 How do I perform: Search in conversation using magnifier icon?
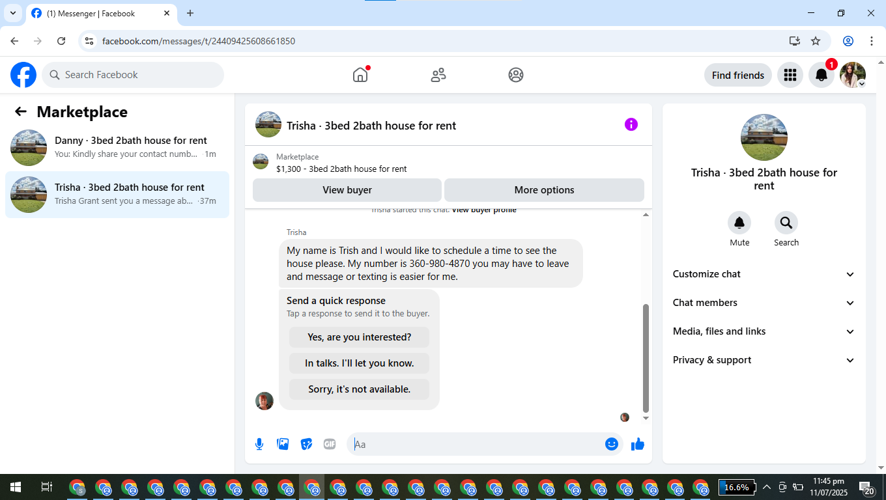[x=786, y=223]
